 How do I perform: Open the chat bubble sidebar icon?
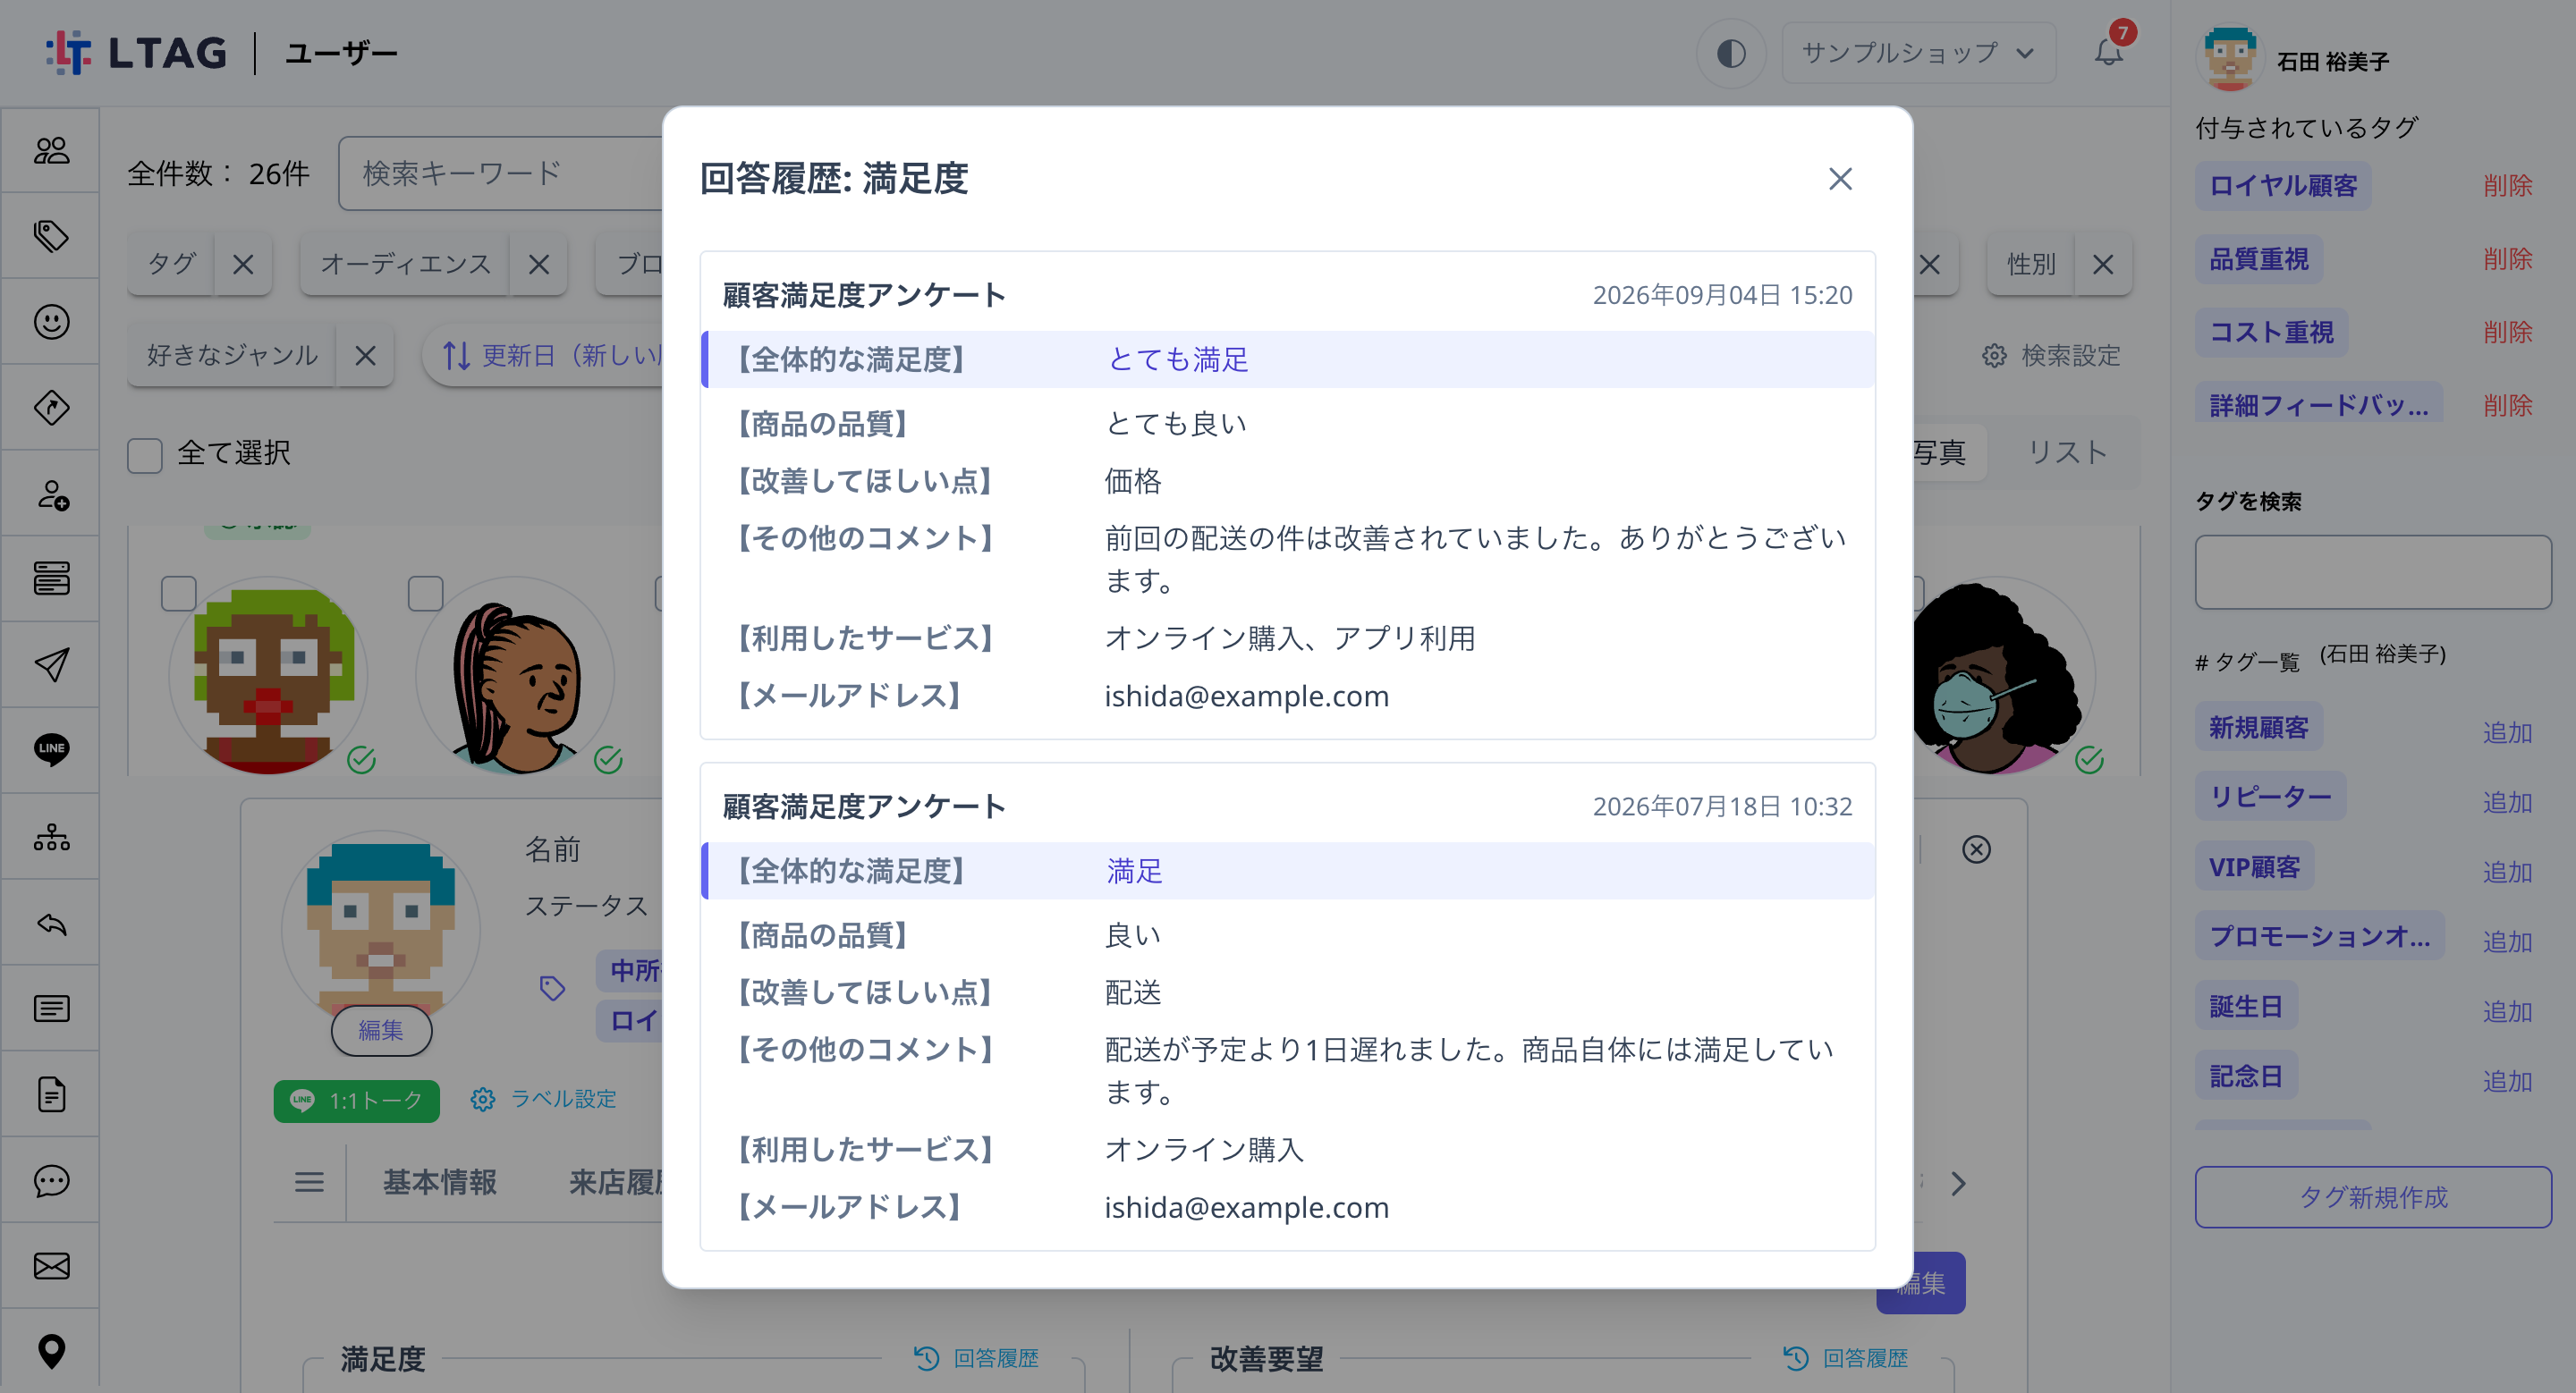pos(51,1180)
